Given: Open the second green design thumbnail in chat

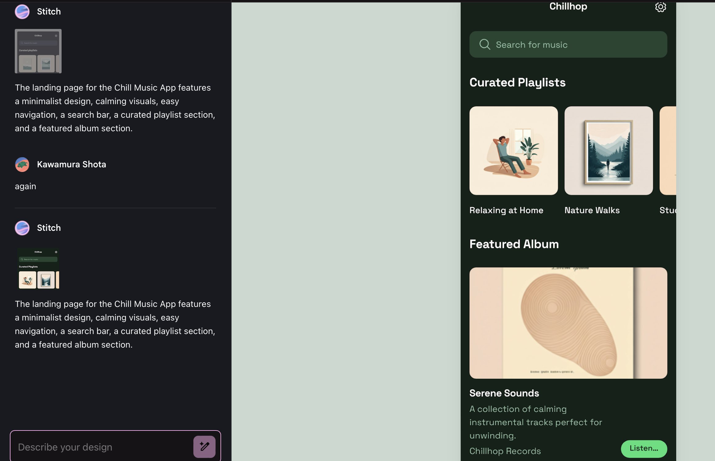Looking at the screenshot, I should point(38,268).
